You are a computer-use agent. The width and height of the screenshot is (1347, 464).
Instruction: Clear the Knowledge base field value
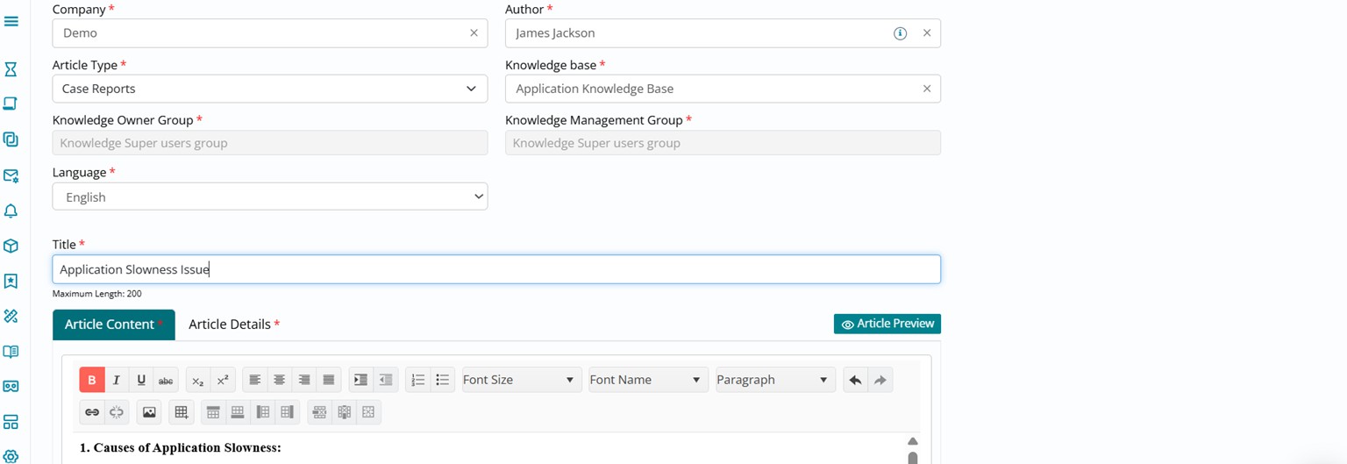(927, 89)
